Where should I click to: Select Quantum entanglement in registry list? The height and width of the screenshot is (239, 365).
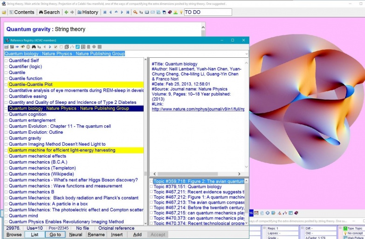pos(32,120)
